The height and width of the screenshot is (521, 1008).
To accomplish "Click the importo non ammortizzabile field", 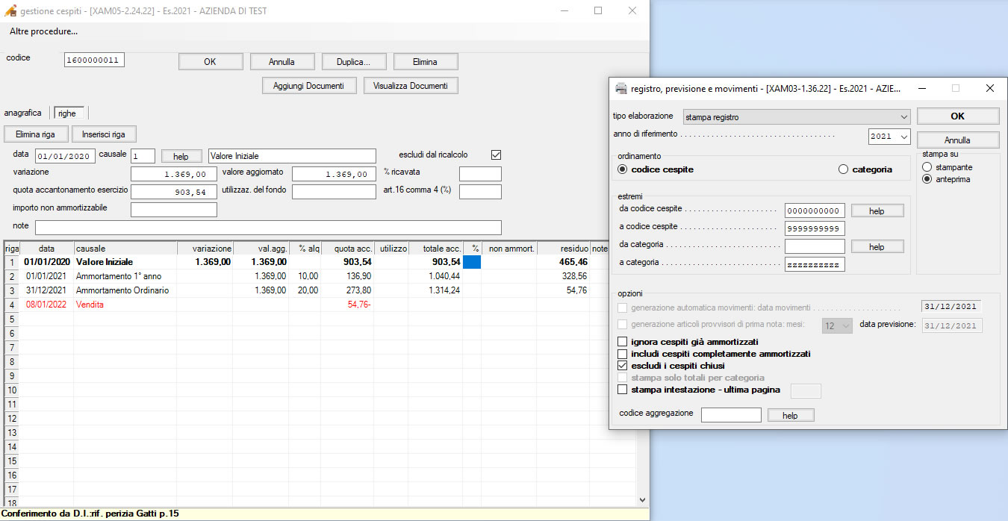I will pyautogui.click(x=174, y=210).
